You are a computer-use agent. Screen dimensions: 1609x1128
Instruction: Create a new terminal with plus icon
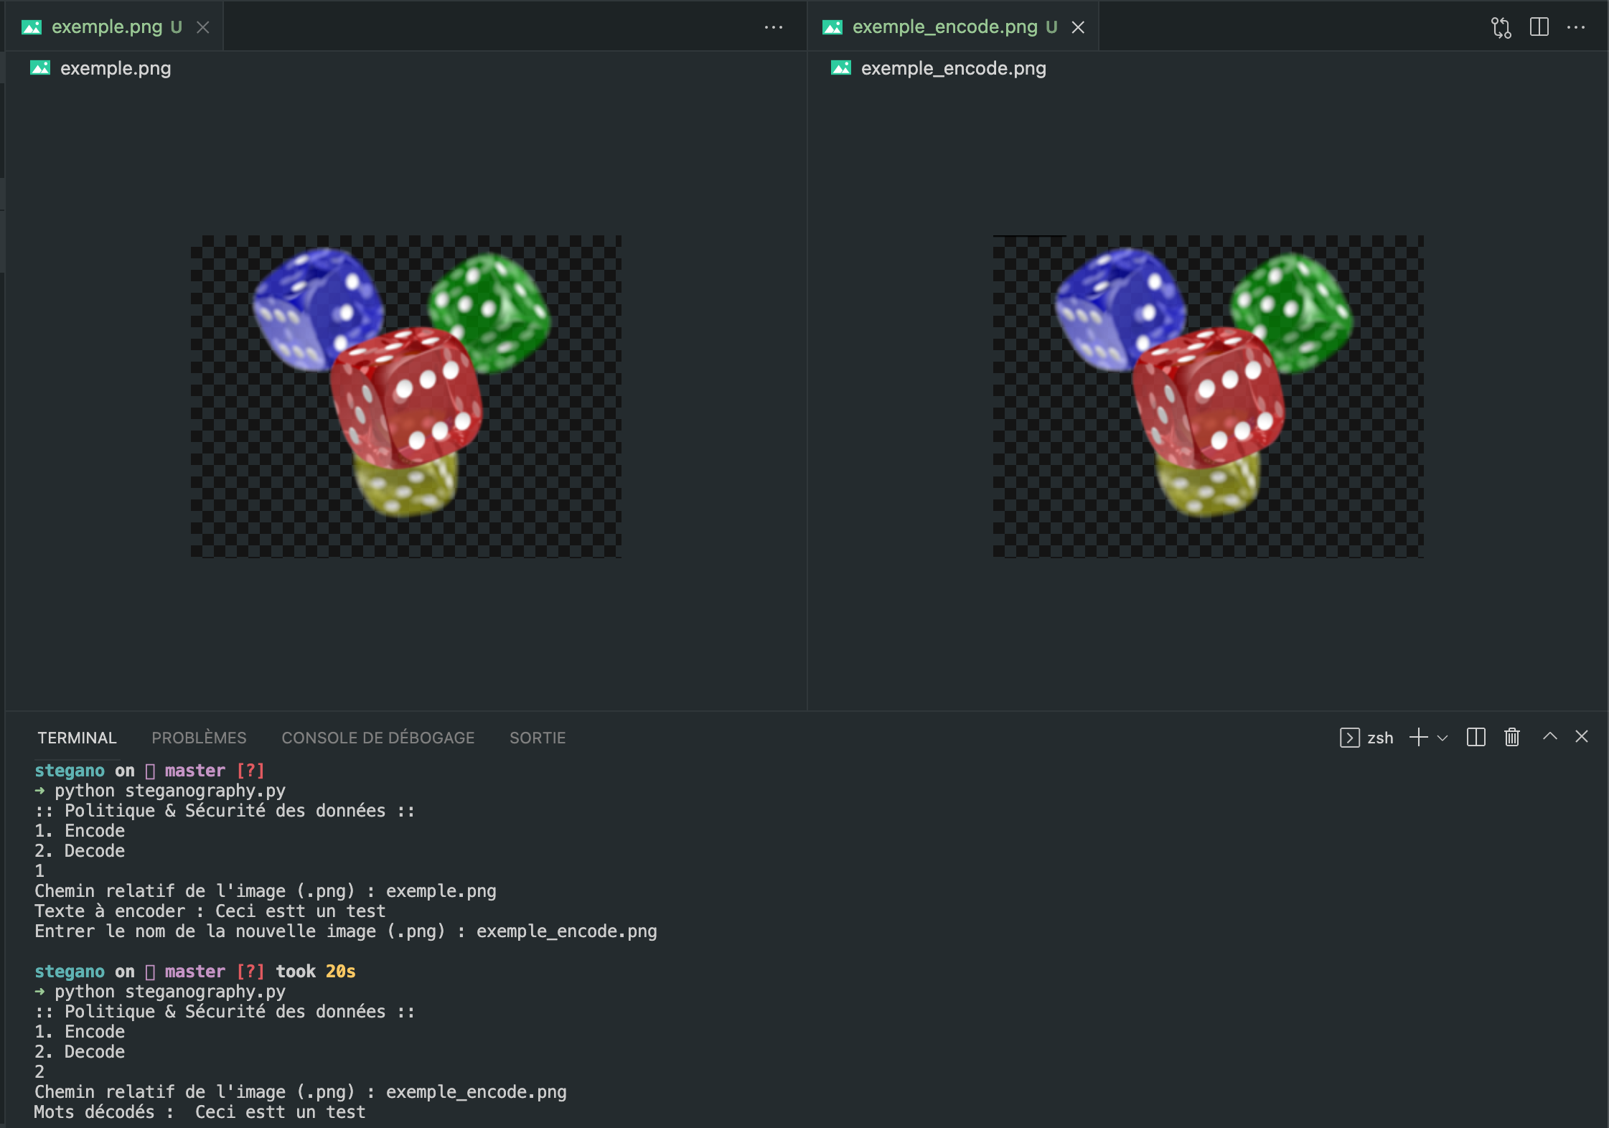[1418, 738]
